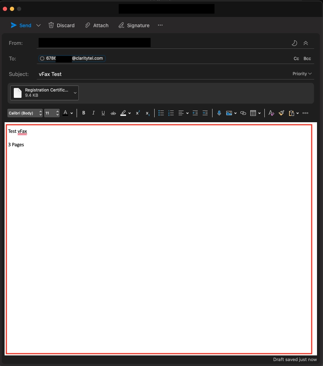Image resolution: width=323 pixels, height=366 pixels.
Task: Insert a picture into the message
Action: point(229,113)
